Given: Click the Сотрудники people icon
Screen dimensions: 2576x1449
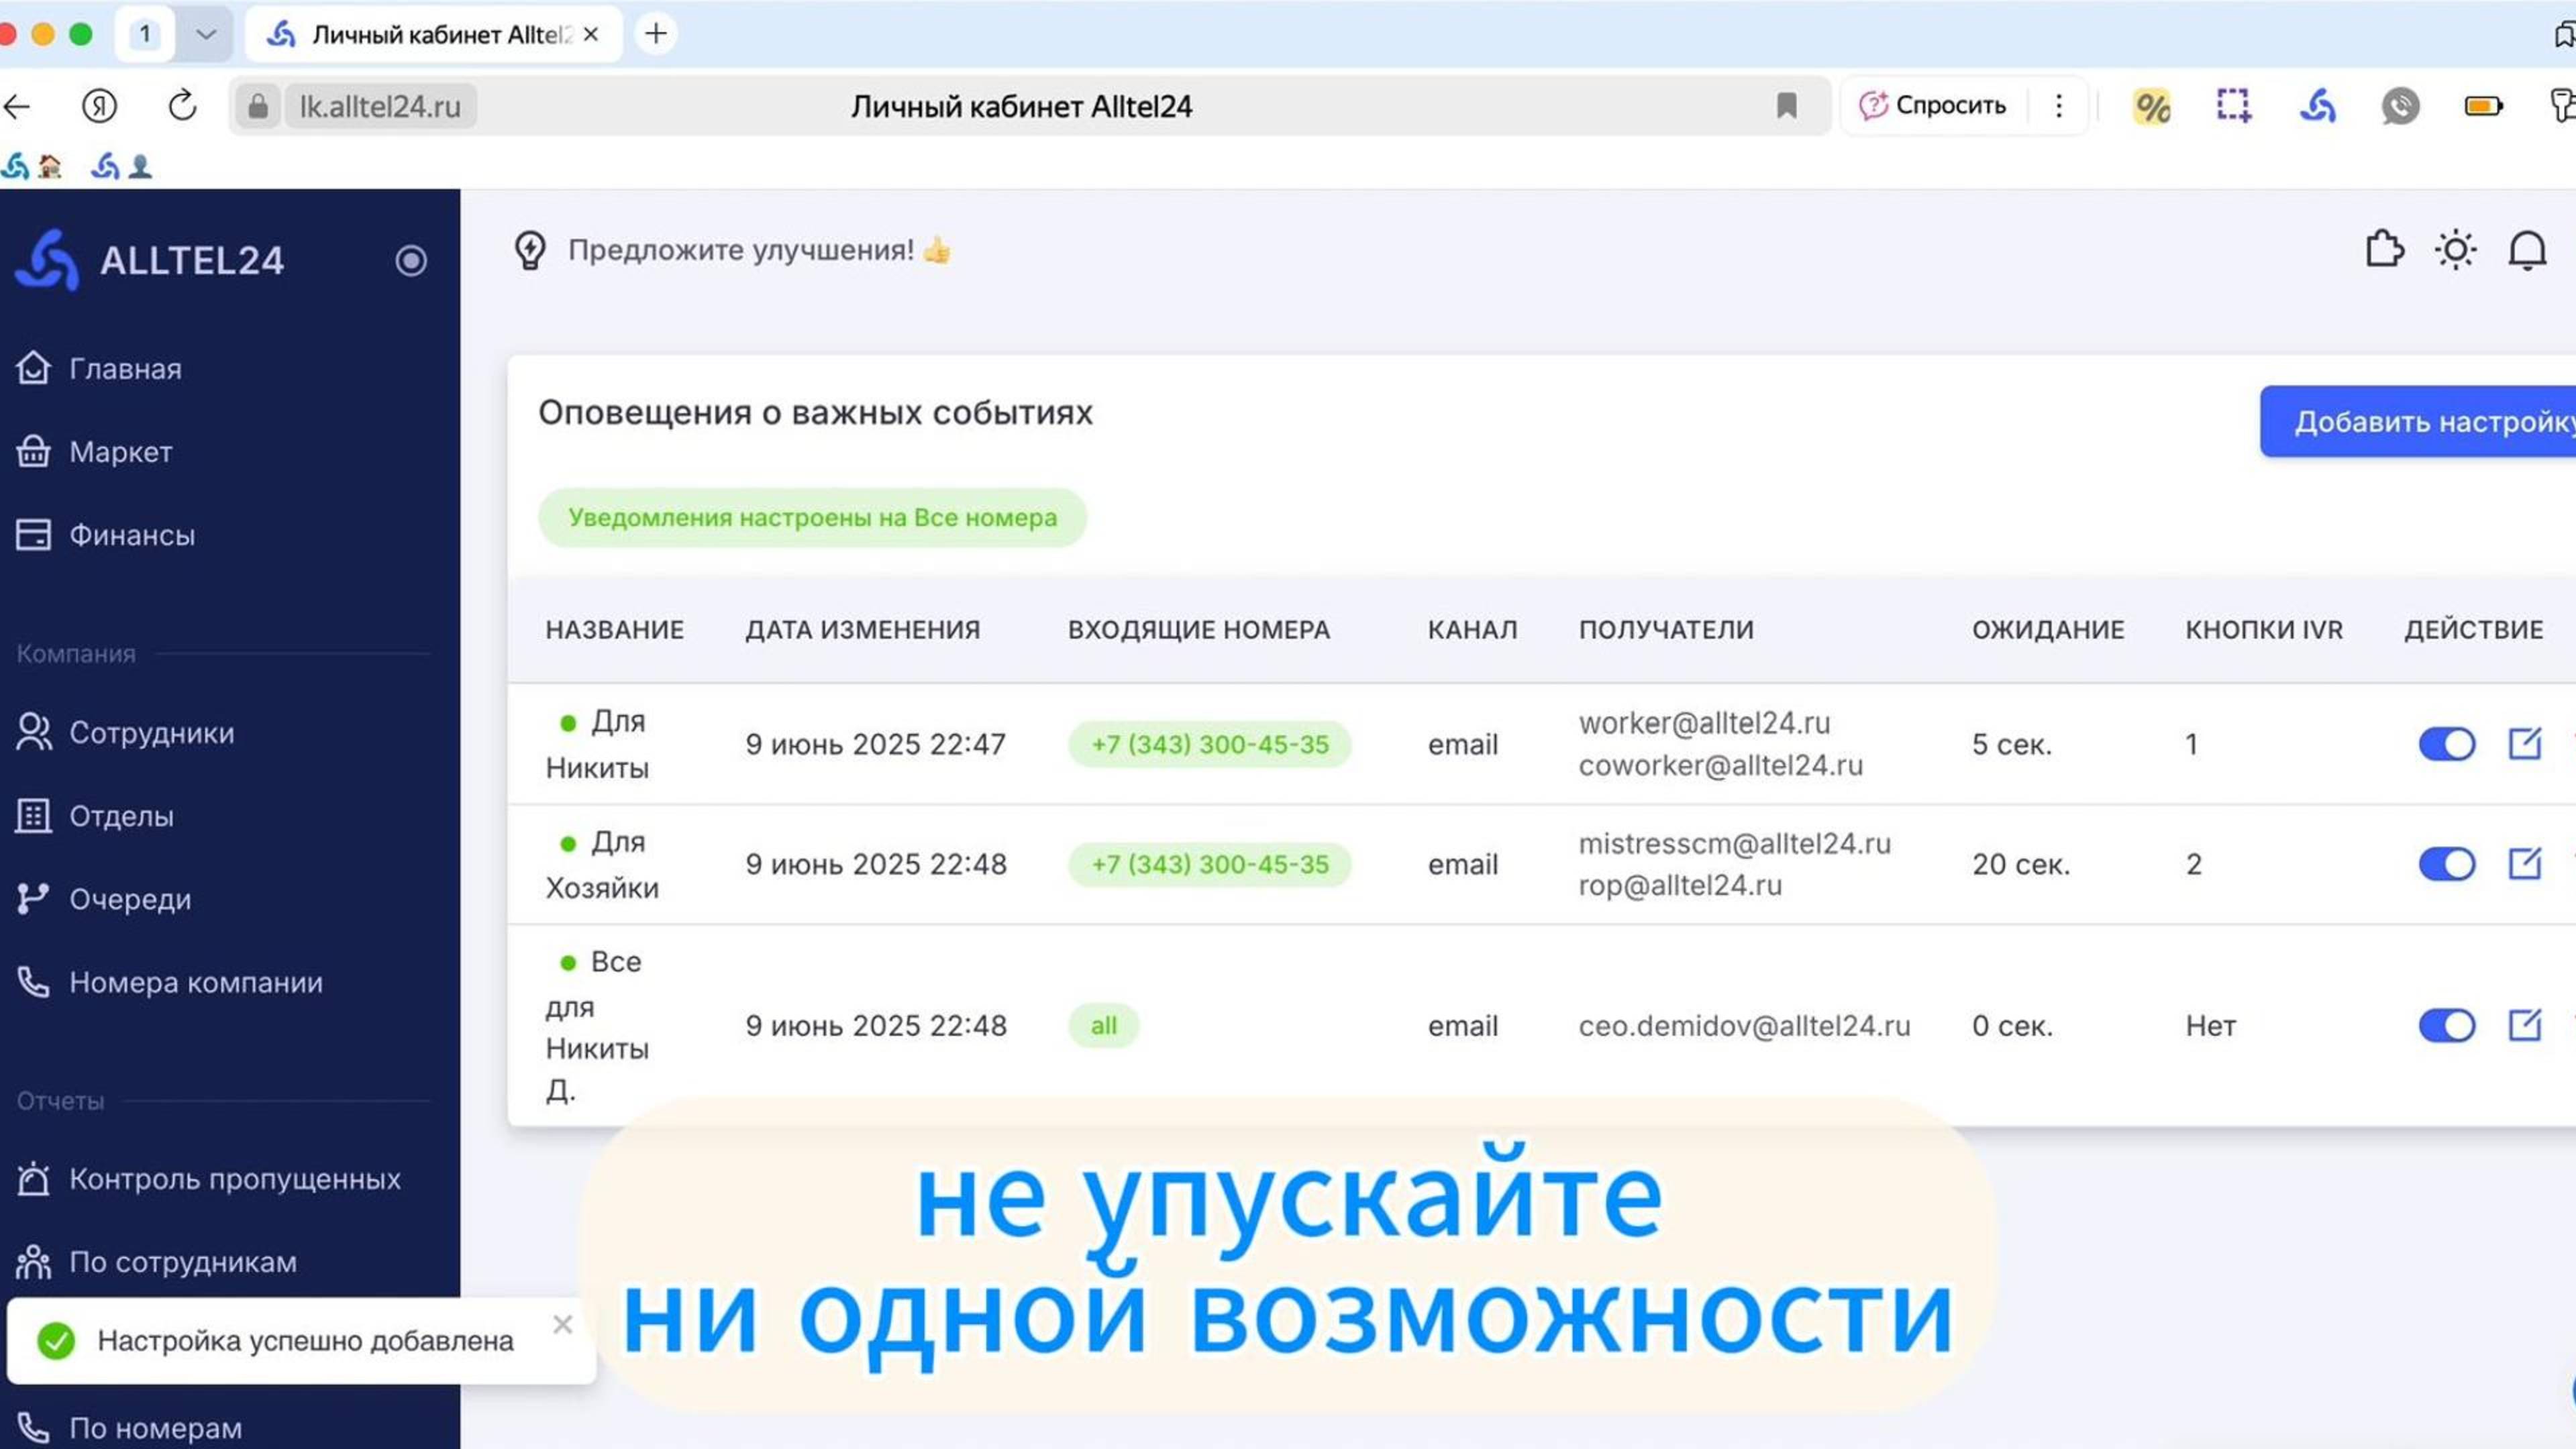Looking at the screenshot, I should pos(33,732).
